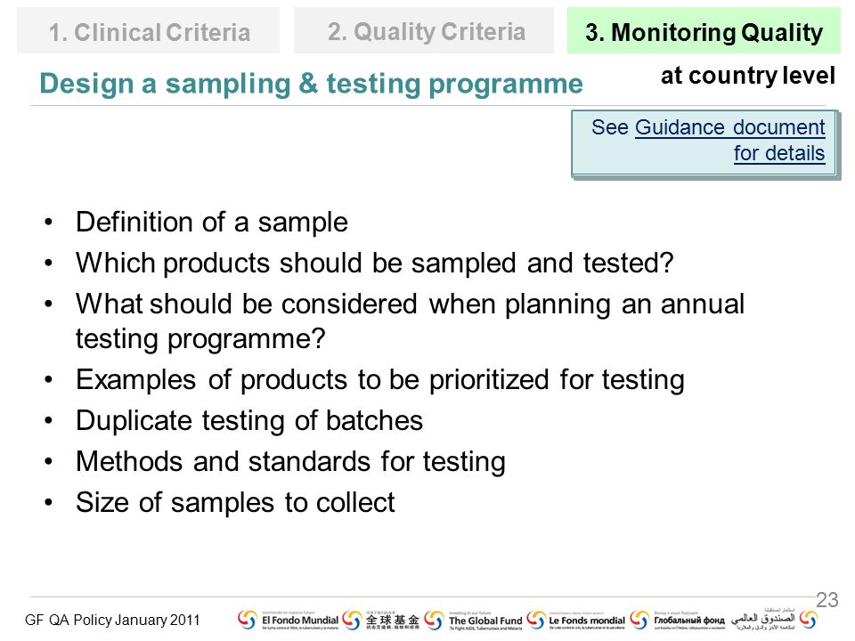Click the swirl icon at far right footer
This screenshot has height=641, width=855.
click(808, 621)
